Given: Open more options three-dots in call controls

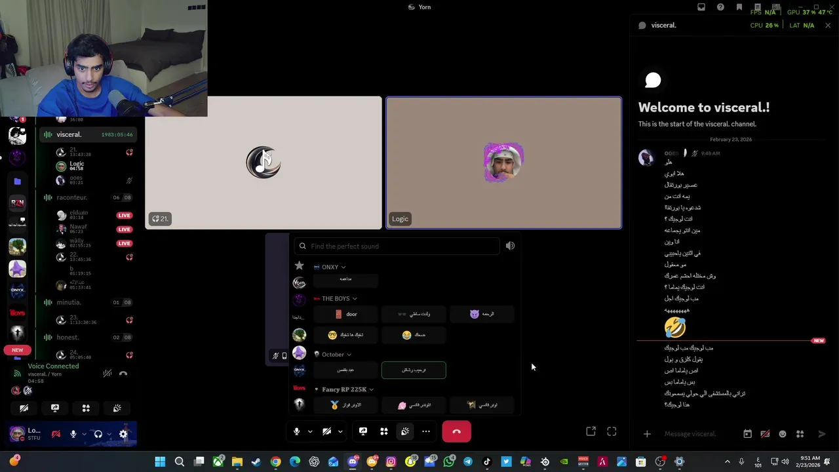Looking at the screenshot, I should [x=426, y=431].
